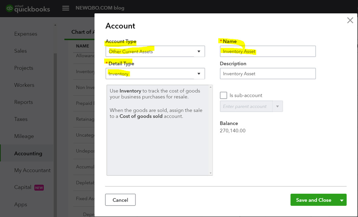Cancel the account dialog
This screenshot has width=358, height=217.
click(x=120, y=200)
